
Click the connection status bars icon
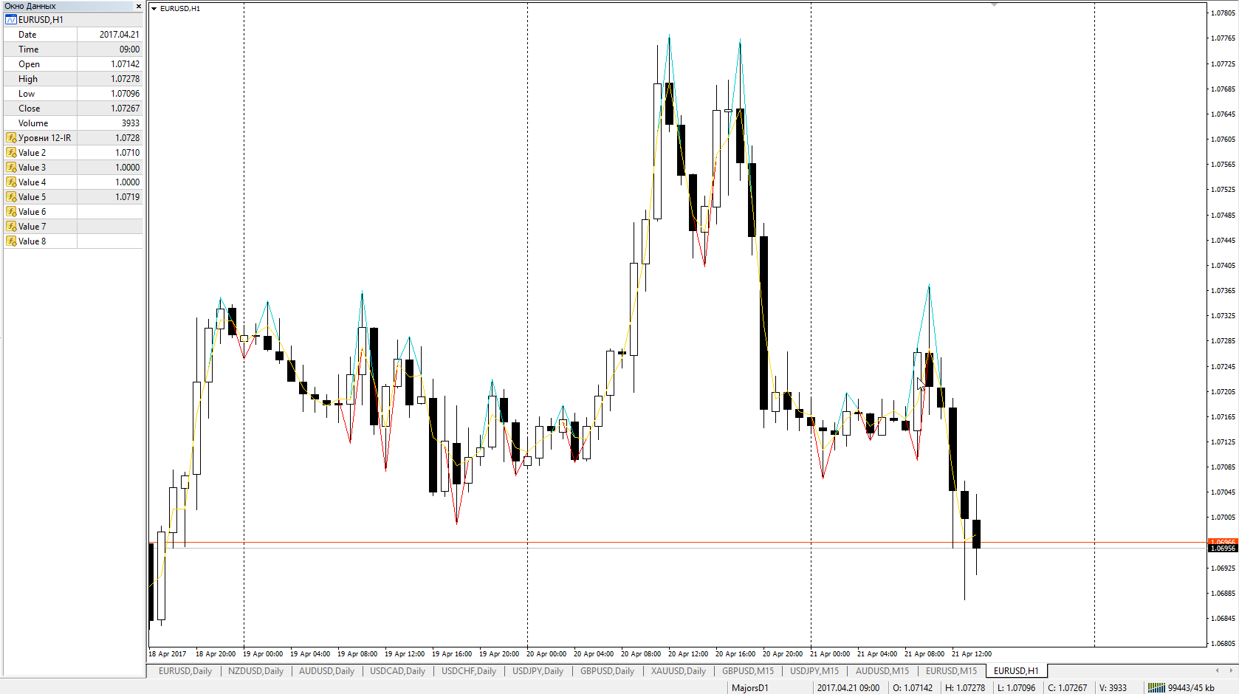(1156, 688)
